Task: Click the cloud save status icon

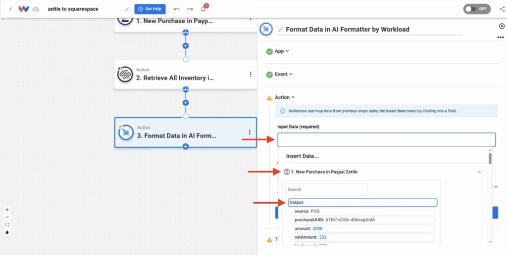Action: (36, 9)
